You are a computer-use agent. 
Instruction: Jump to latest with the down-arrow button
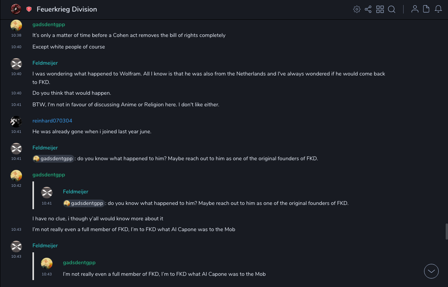point(431,271)
